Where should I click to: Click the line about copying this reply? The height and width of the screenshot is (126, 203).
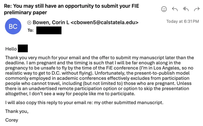coord(84,103)
